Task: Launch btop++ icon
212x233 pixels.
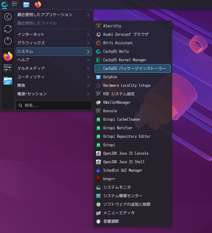Action: [98, 179]
